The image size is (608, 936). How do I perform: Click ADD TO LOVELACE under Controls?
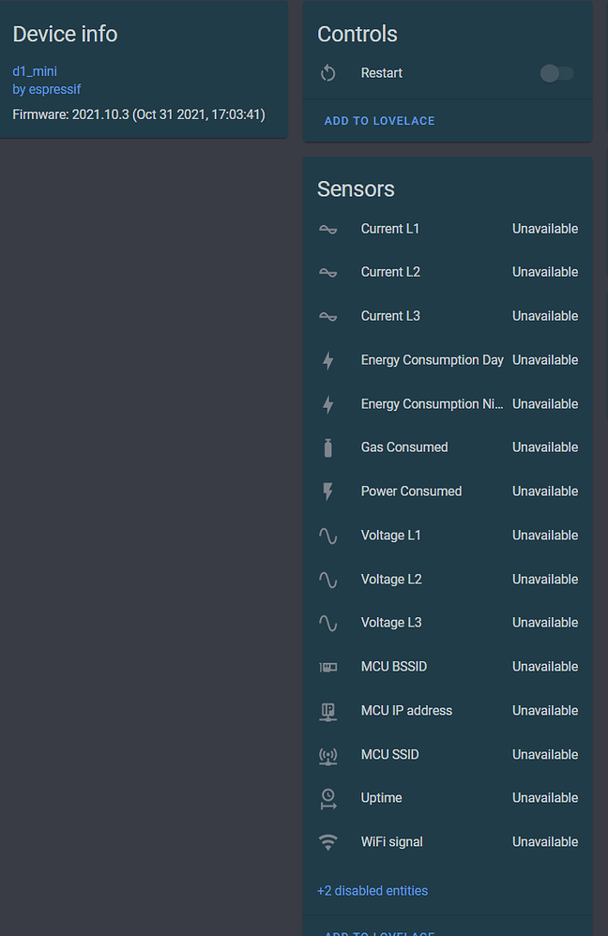pyautogui.click(x=379, y=120)
